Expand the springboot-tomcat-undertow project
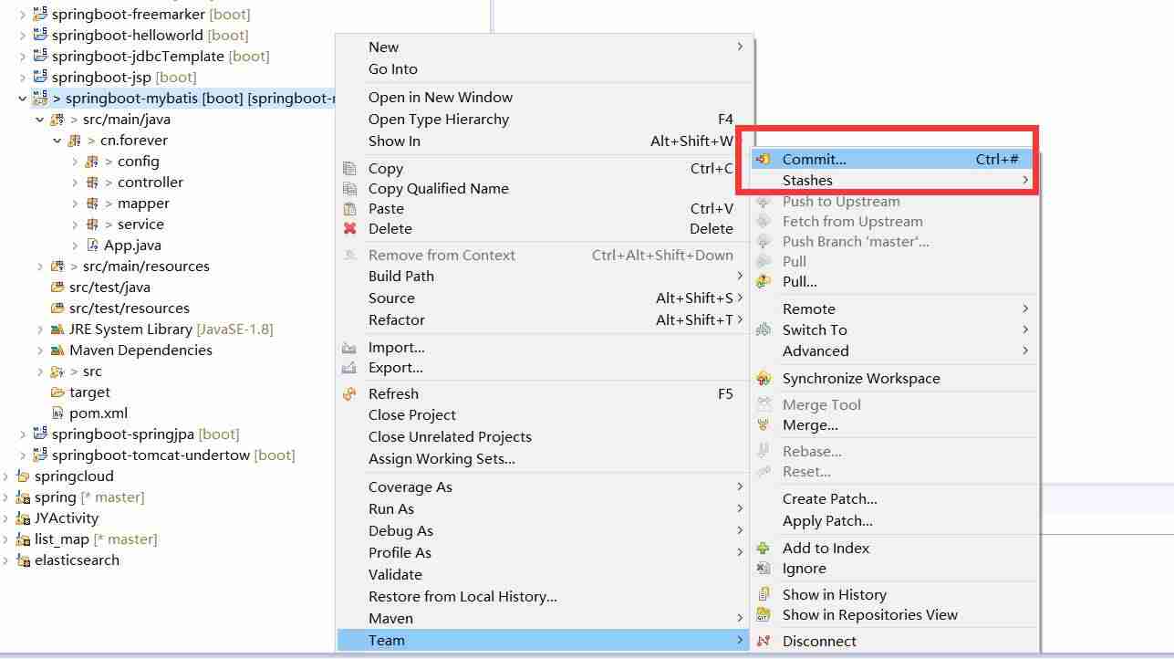The image size is (1174, 659). click(23, 455)
